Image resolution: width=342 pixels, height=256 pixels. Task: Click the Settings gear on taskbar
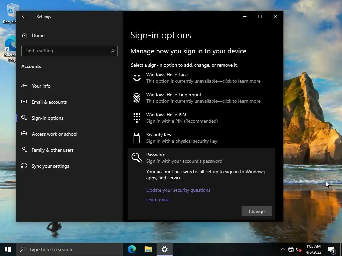click(164, 249)
